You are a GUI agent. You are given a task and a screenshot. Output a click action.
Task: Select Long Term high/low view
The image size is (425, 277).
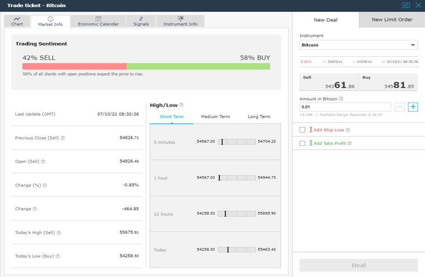[x=259, y=117]
